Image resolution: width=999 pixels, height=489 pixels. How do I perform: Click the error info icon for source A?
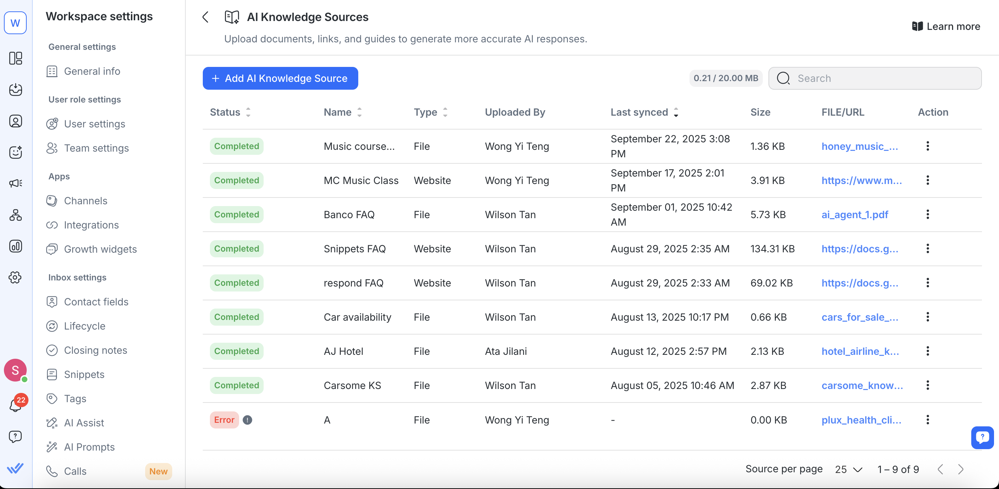tap(247, 420)
